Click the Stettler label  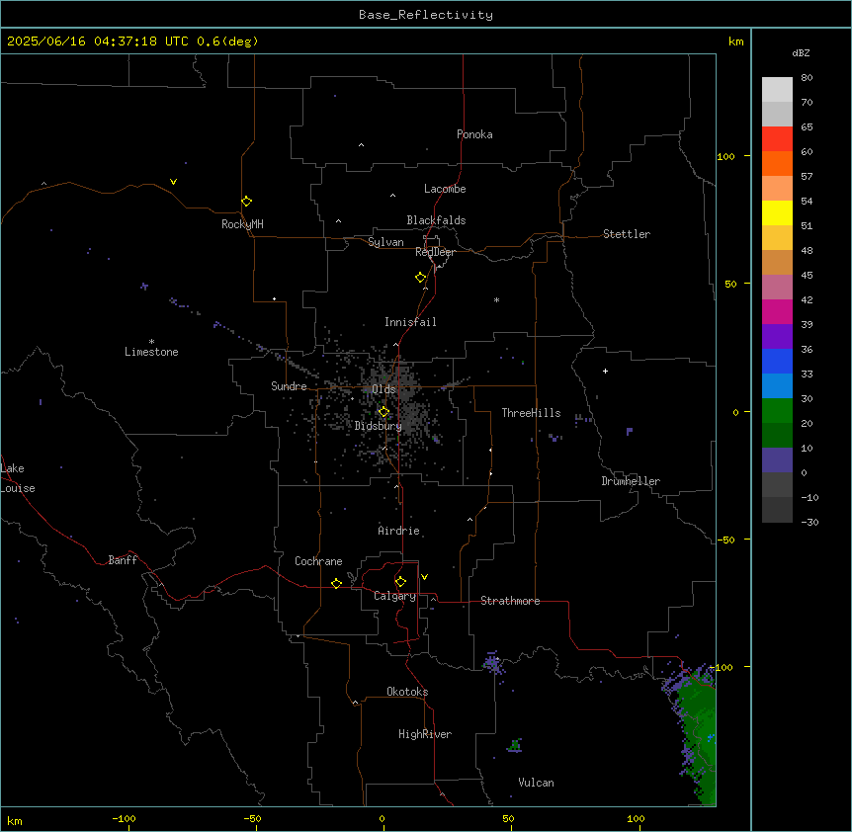pyautogui.click(x=627, y=234)
